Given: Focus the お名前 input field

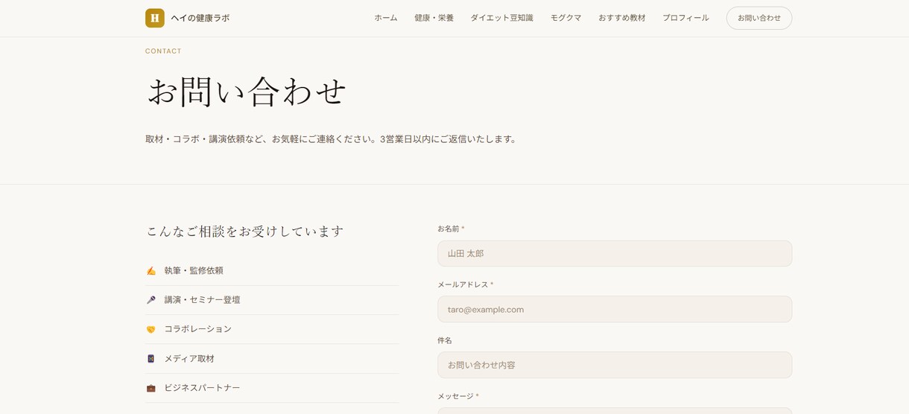Looking at the screenshot, I should pos(615,253).
